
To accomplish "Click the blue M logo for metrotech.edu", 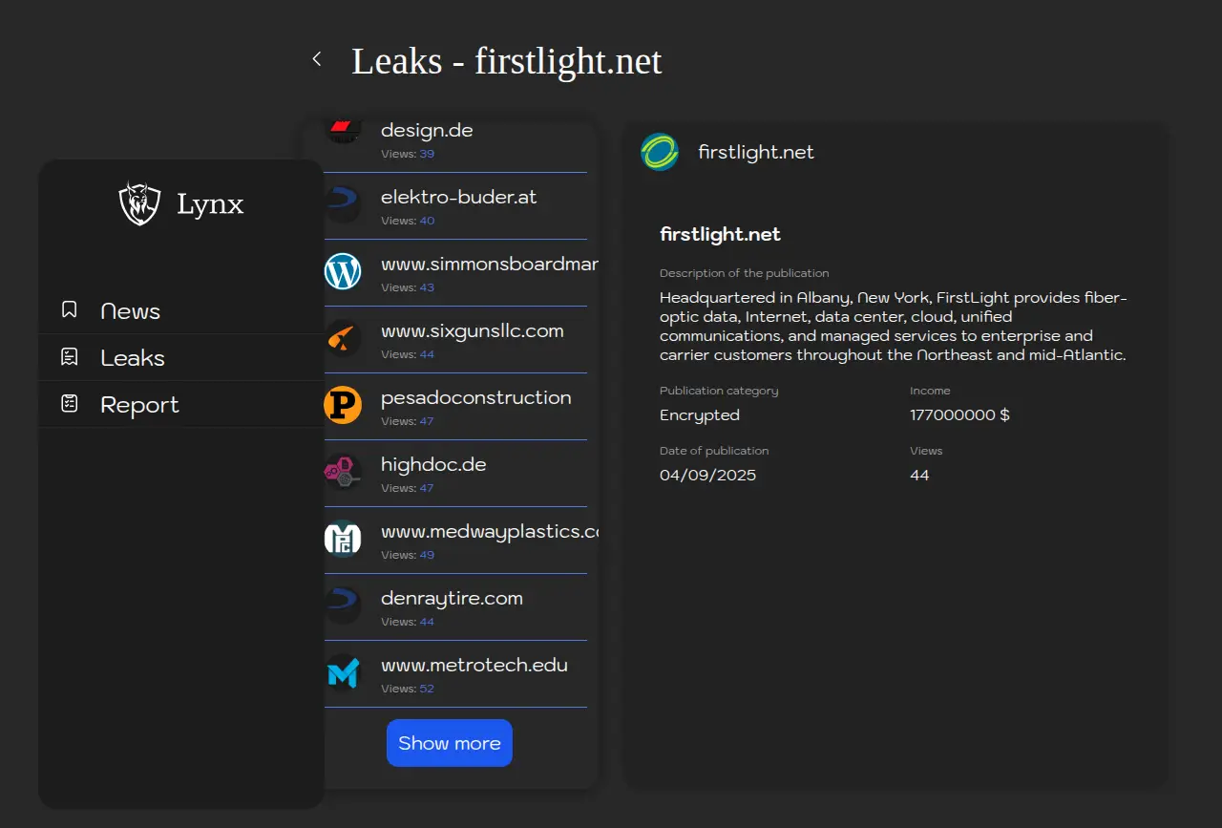I will click(343, 672).
